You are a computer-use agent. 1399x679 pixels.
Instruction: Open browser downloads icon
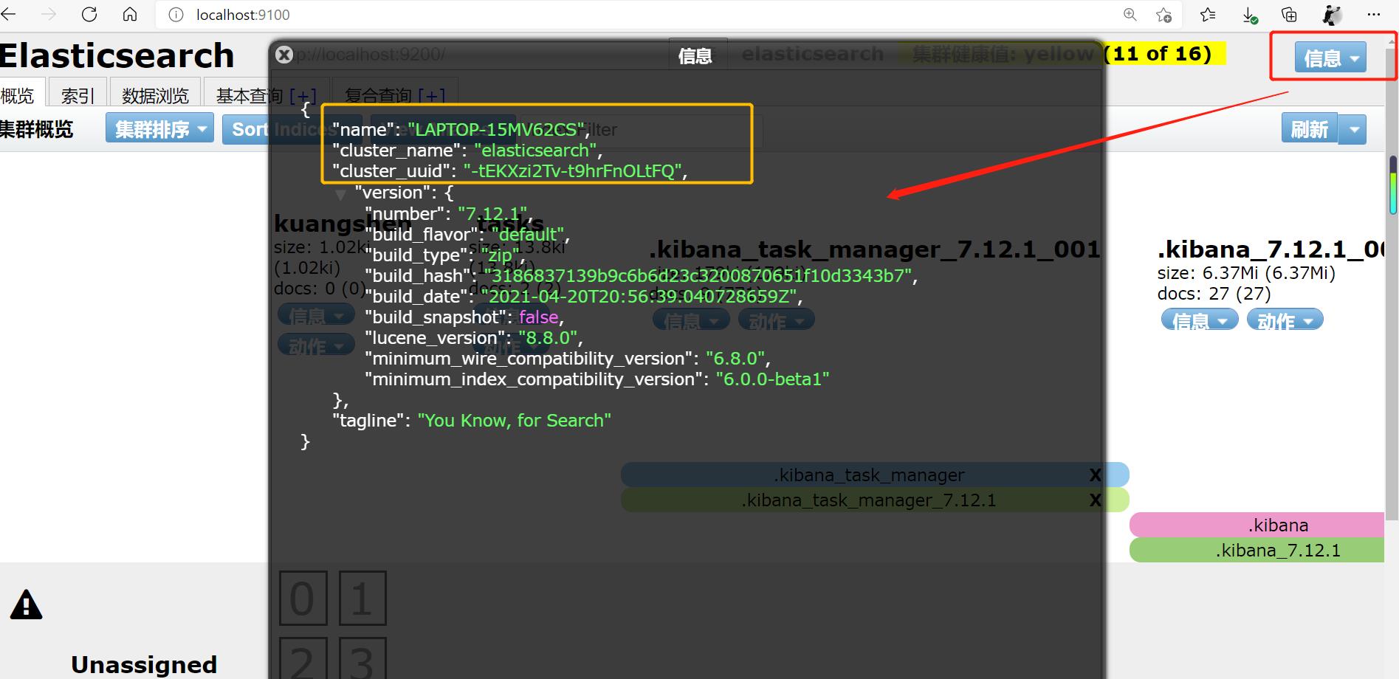(x=1250, y=15)
